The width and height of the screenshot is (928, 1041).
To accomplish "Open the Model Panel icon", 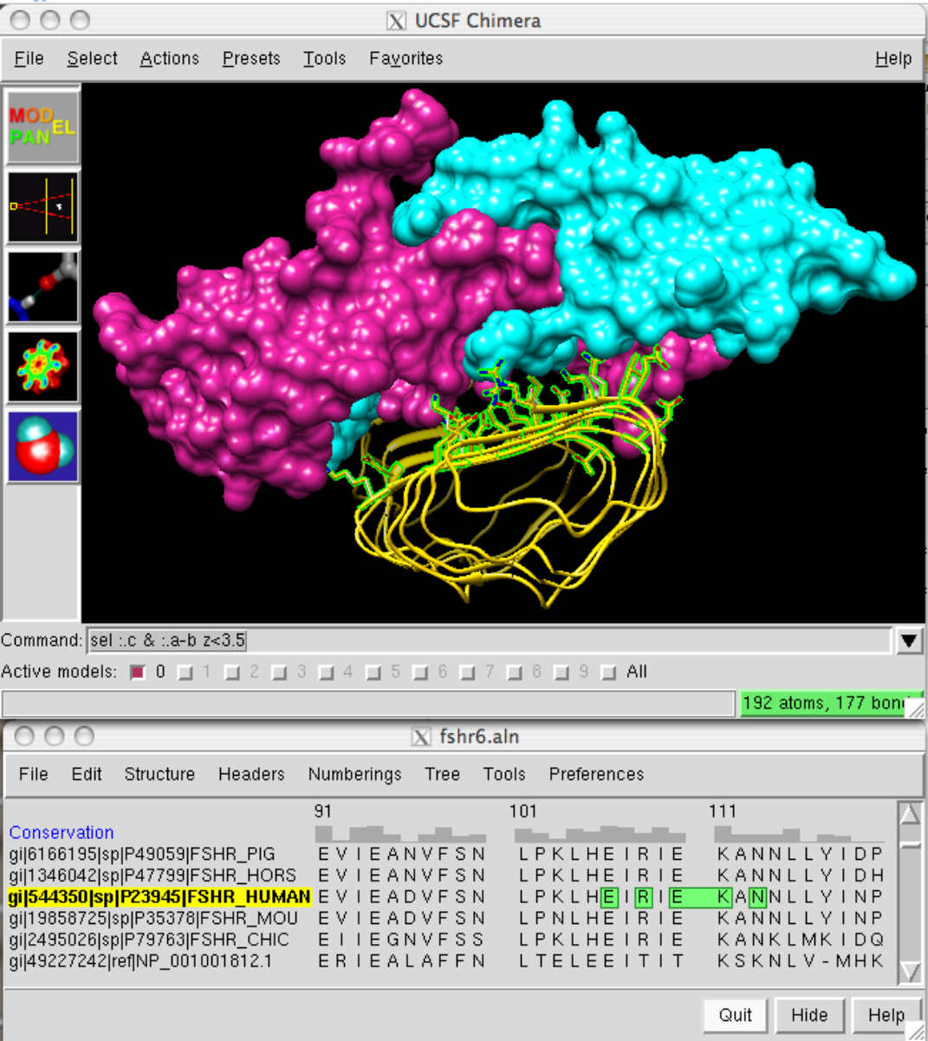I will coord(42,127).
